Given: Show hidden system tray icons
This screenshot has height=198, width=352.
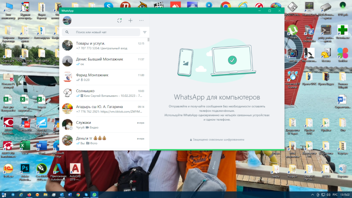Looking at the screenshot, I should 312,194.
